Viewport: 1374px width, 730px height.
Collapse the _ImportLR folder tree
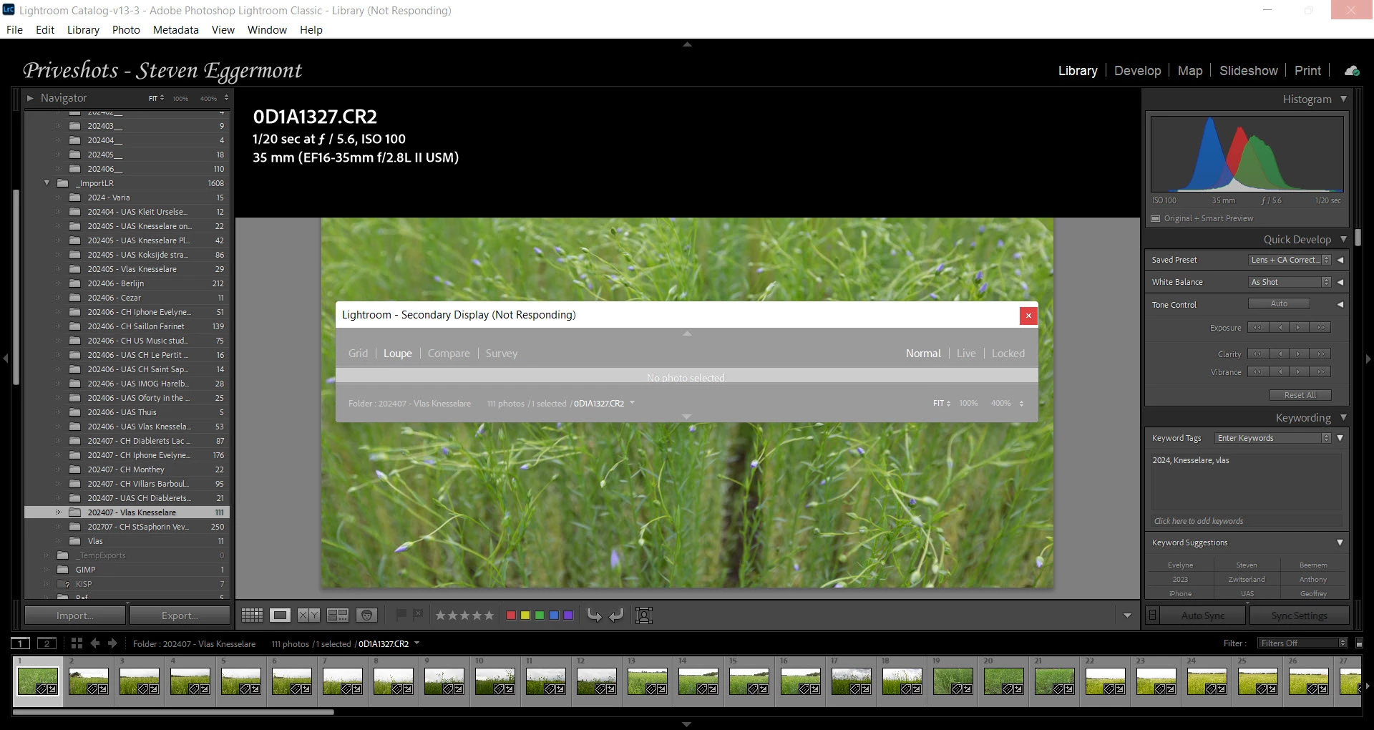tap(47, 183)
